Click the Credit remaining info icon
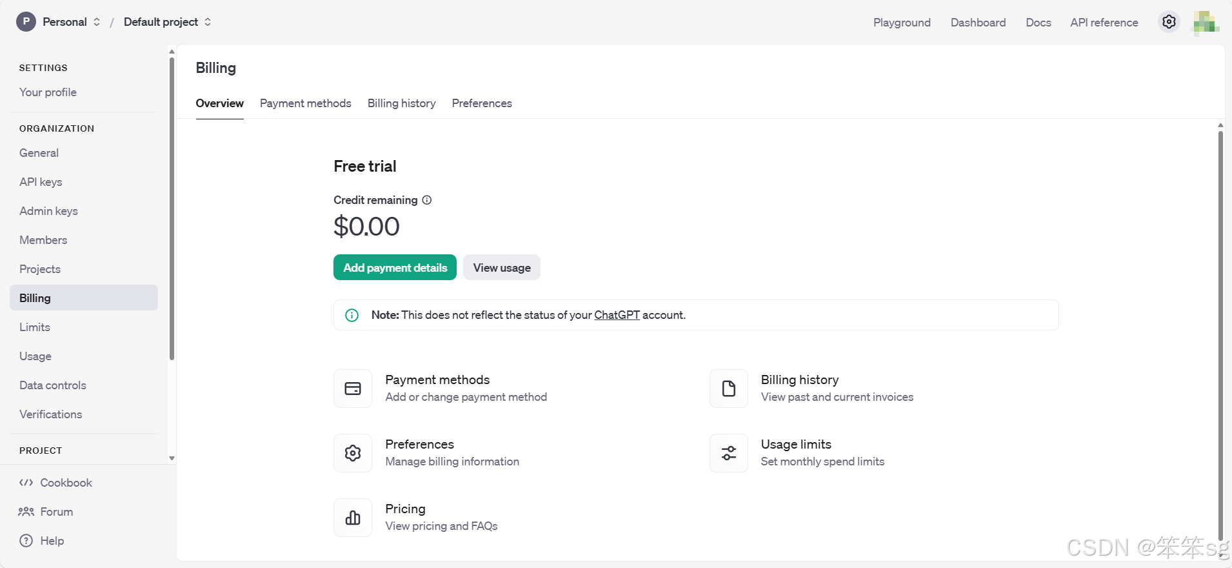 427,200
